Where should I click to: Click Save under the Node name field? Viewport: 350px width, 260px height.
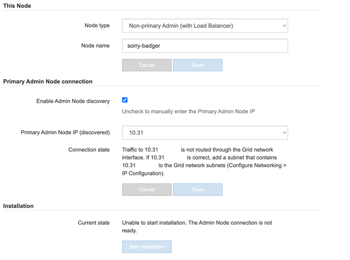pos(198,65)
